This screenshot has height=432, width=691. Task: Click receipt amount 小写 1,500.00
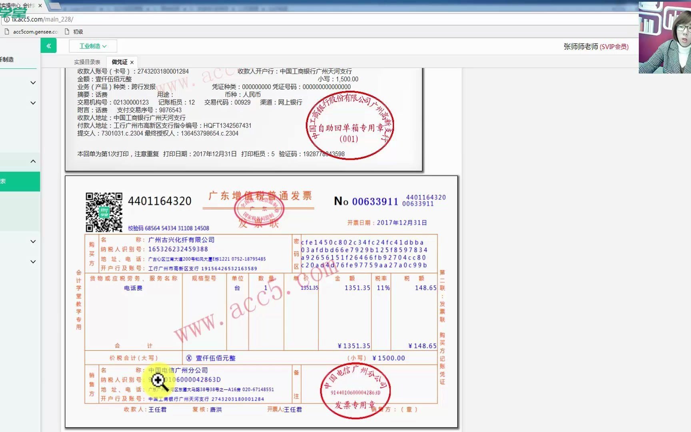click(338, 79)
